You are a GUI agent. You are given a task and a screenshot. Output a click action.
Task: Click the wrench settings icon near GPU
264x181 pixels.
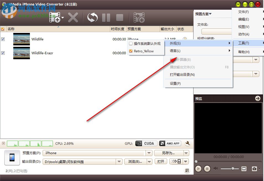[188, 143]
